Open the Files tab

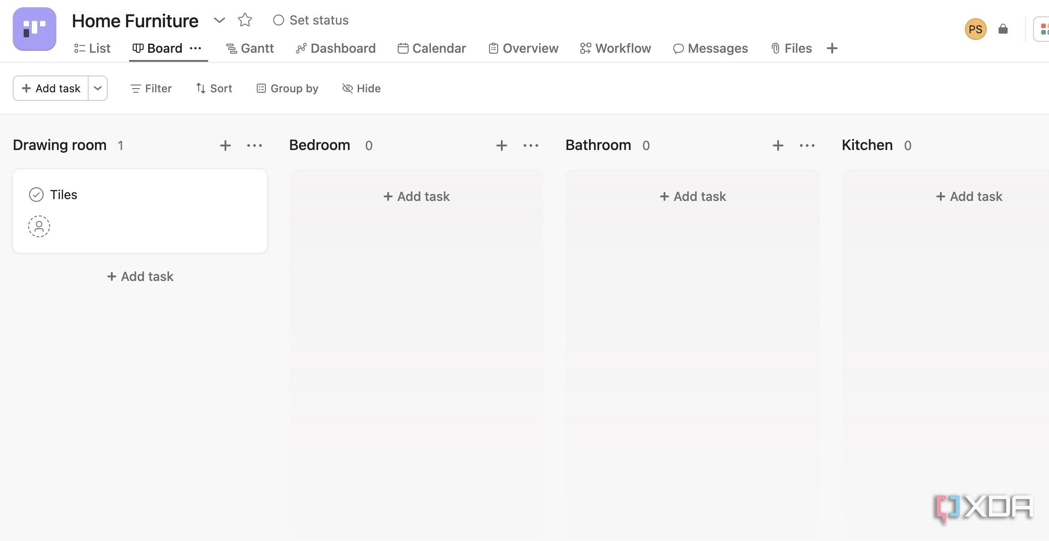point(791,48)
